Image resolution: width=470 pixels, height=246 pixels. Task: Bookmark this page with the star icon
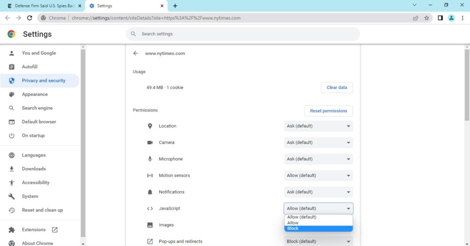pos(426,18)
